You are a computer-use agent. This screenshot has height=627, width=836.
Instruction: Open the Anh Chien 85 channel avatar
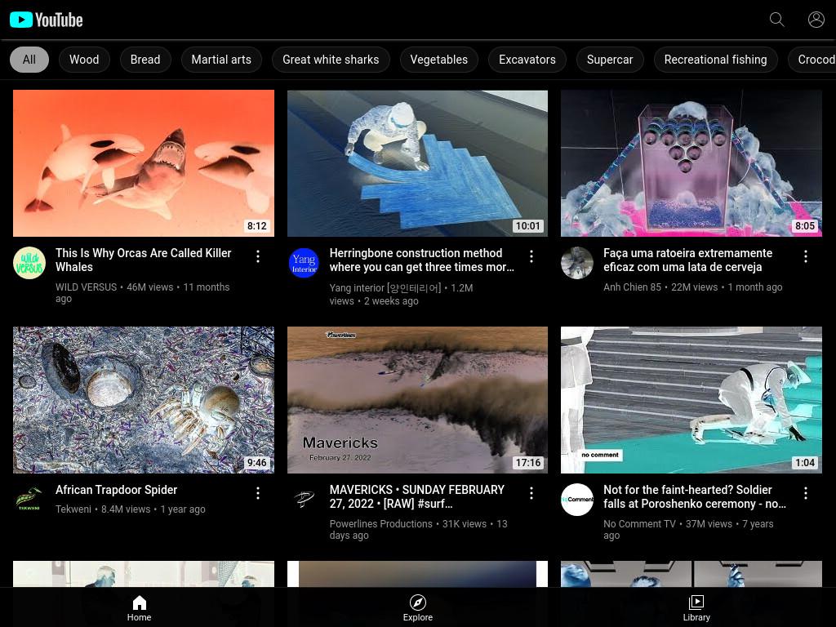point(577,263)
